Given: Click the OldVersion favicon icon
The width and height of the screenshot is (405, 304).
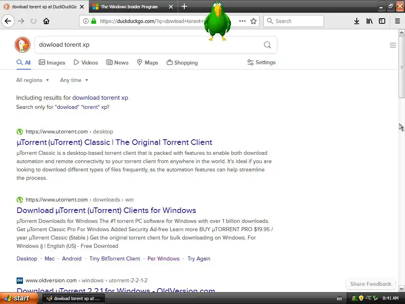Looking at the screenshot, I should (x=20, y=281).
